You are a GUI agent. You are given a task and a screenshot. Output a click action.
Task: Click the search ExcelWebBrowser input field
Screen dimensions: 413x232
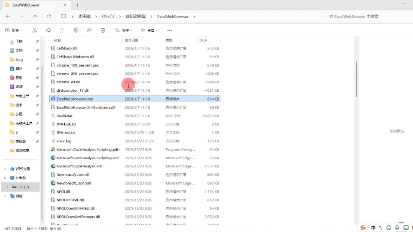coord(369,16)
